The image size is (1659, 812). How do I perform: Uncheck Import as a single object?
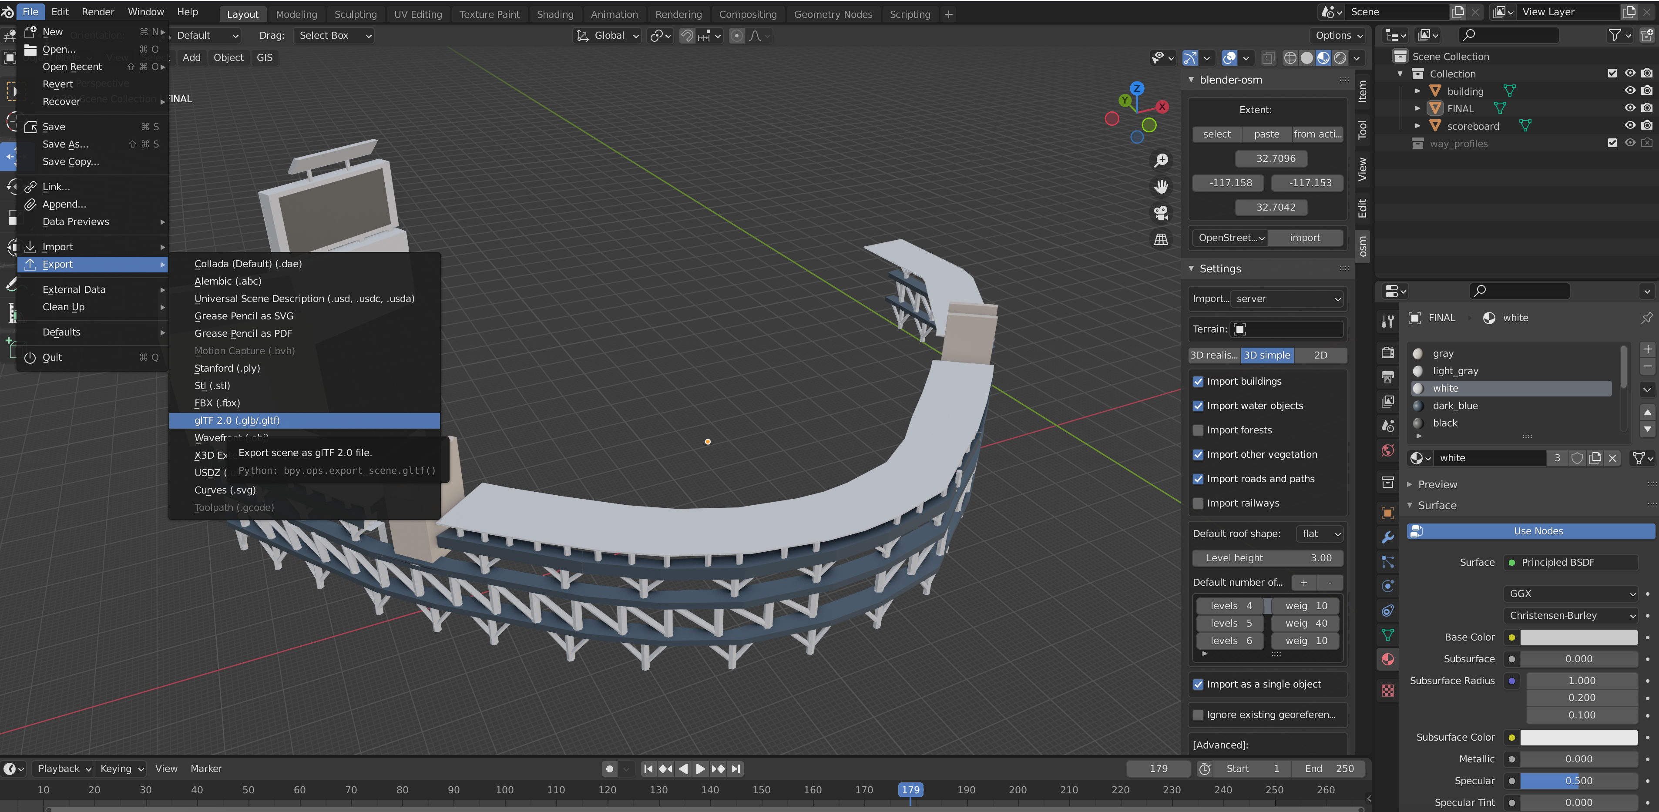(x=1198, y=684)
